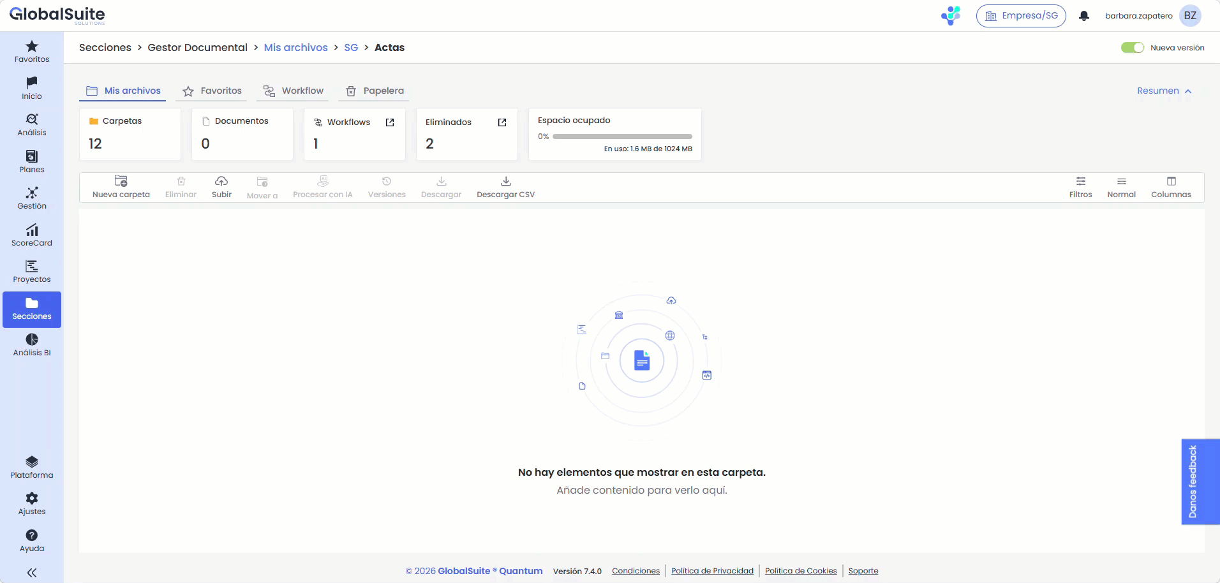Viewport: 1220px width, 583px height.
Task: Open Análisis from the sidebar
Action: pyautogui.click(x=31, y=124)
